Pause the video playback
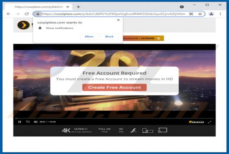 click(20, 122)
